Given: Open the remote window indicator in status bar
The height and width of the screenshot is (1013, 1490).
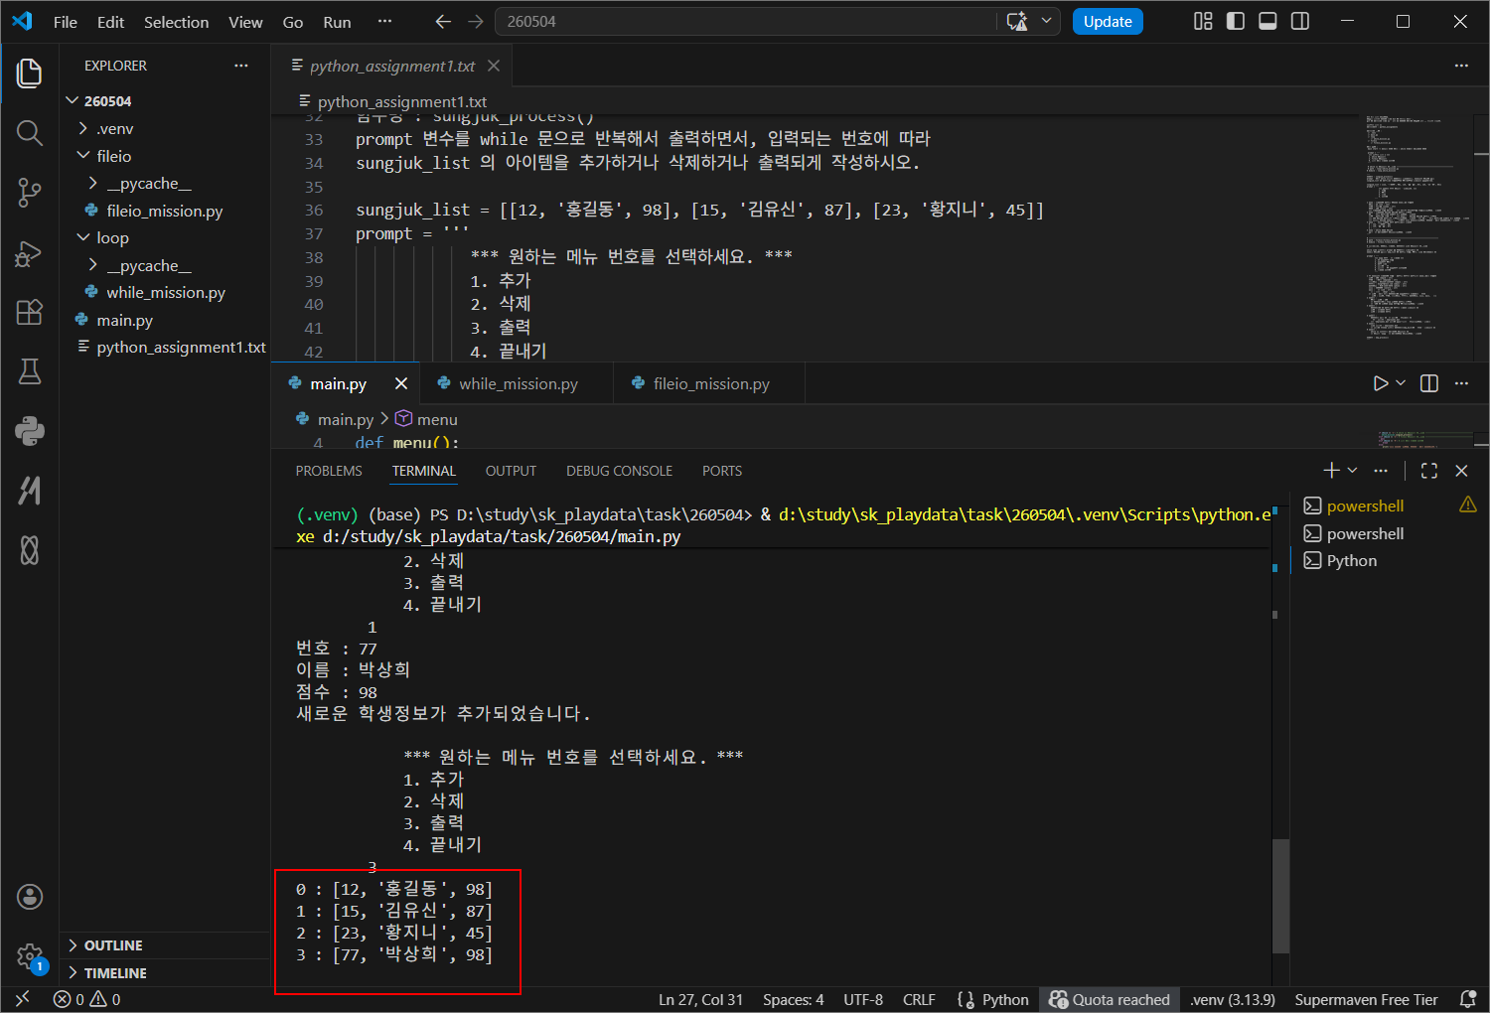Looking at the screenshot, I should pos(23,999).
